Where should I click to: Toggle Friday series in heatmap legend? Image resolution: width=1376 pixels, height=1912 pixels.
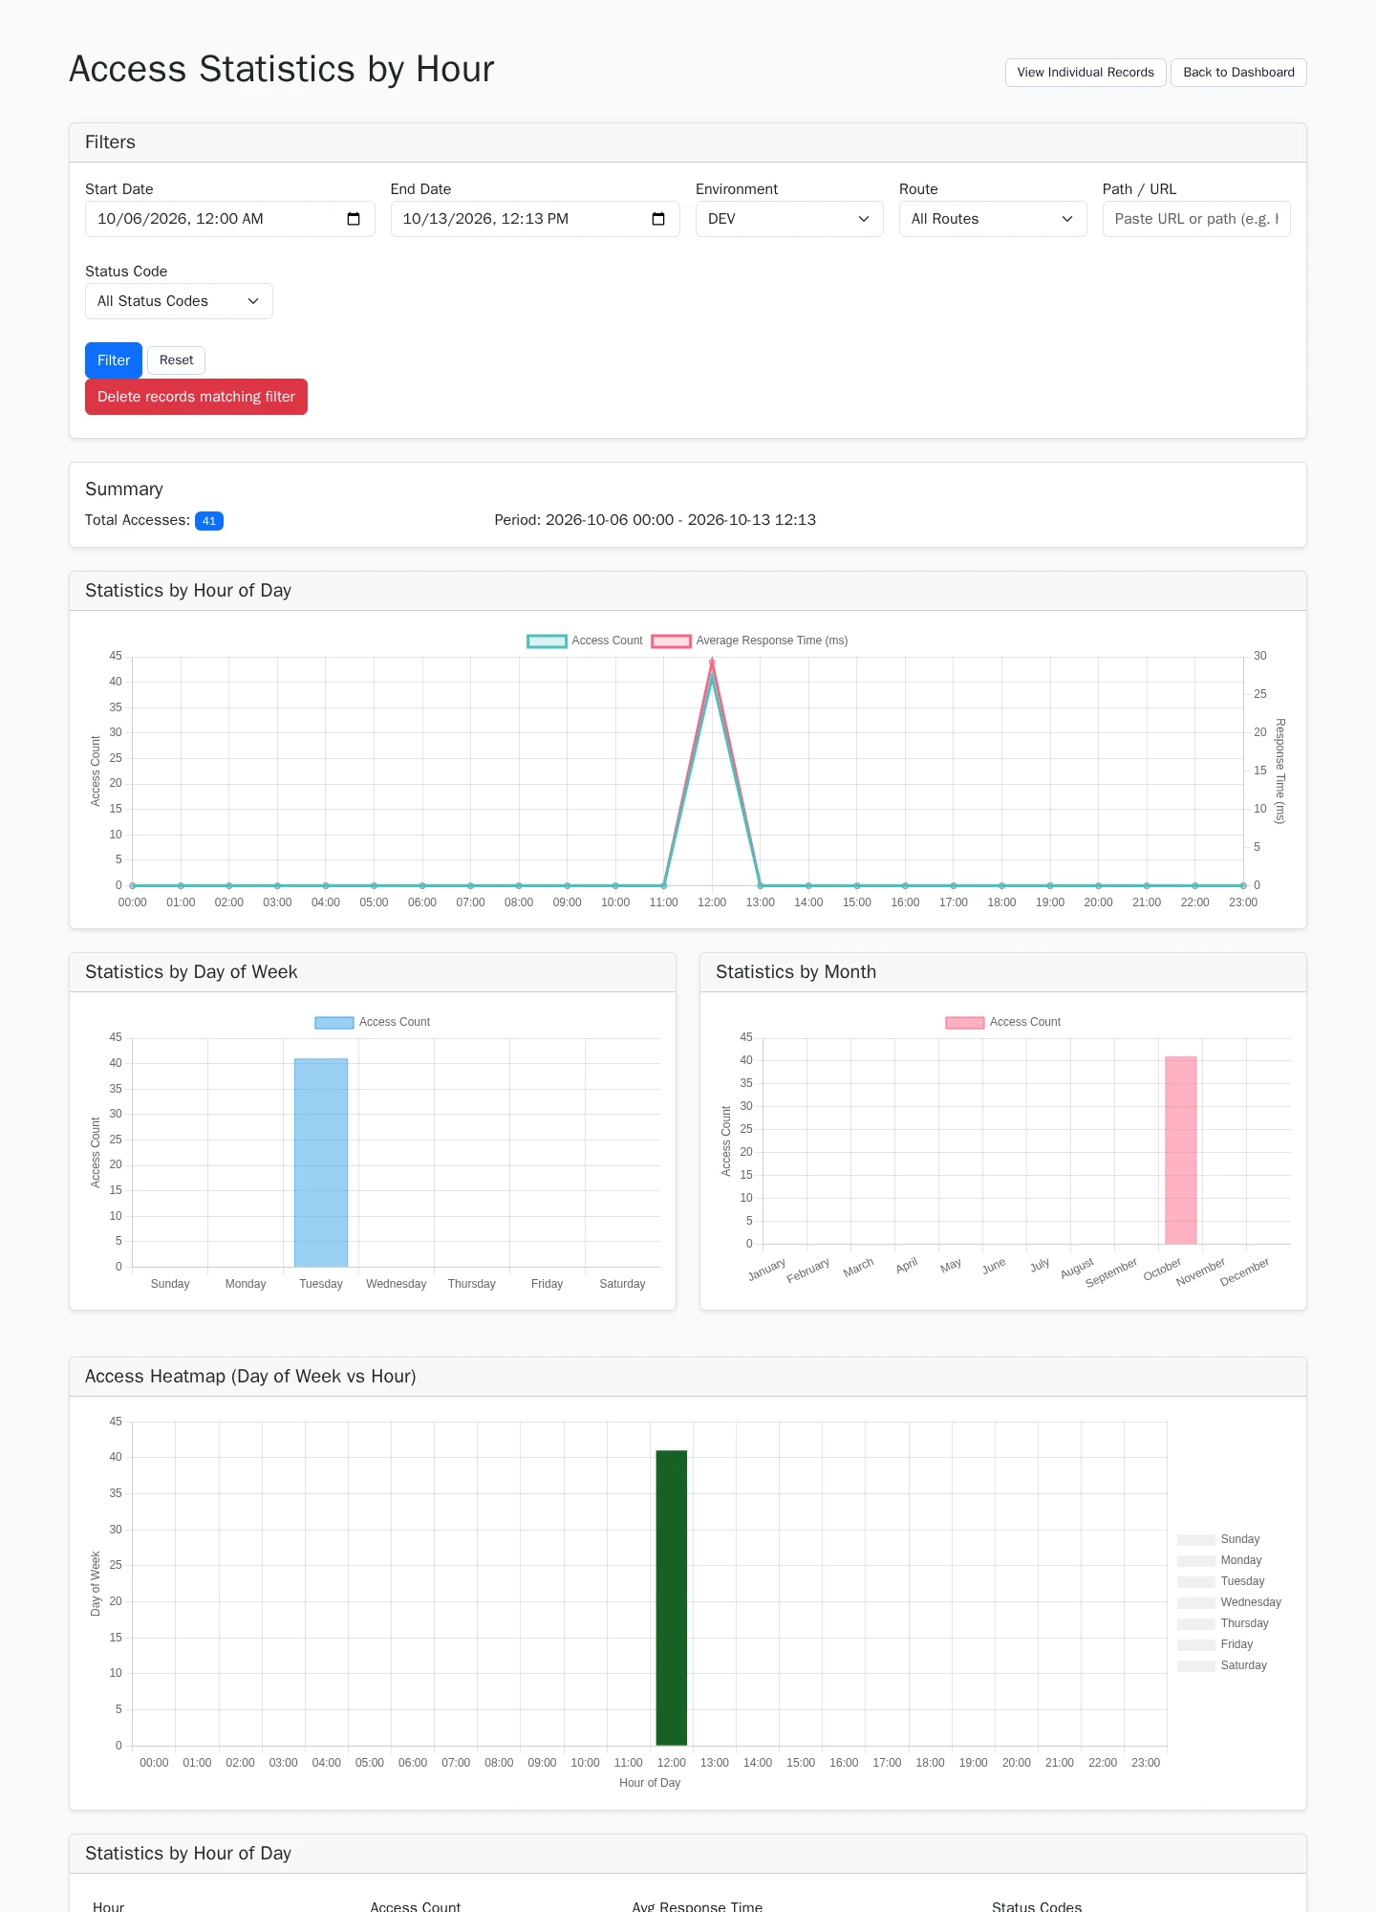coord(1215,1644)
